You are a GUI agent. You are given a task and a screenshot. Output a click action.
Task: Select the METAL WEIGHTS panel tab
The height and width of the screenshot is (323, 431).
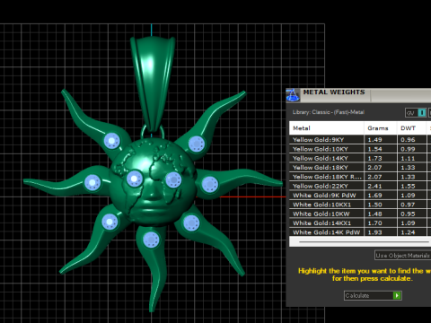coord(334,92)
